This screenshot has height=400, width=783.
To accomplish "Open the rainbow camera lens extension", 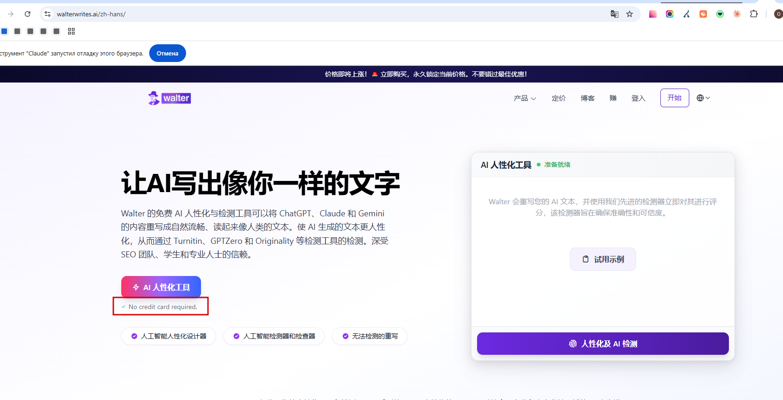I will click(x=670, y=14).
